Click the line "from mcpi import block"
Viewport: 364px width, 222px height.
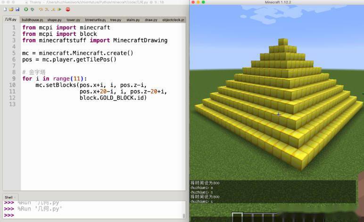pyautogui.click(x=59, y=34)
